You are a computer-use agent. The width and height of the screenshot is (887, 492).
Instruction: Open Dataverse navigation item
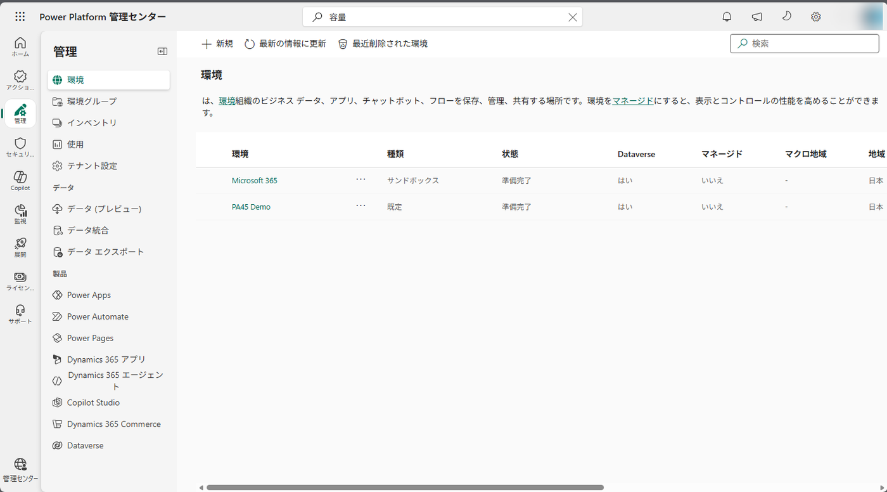point(108,446)
